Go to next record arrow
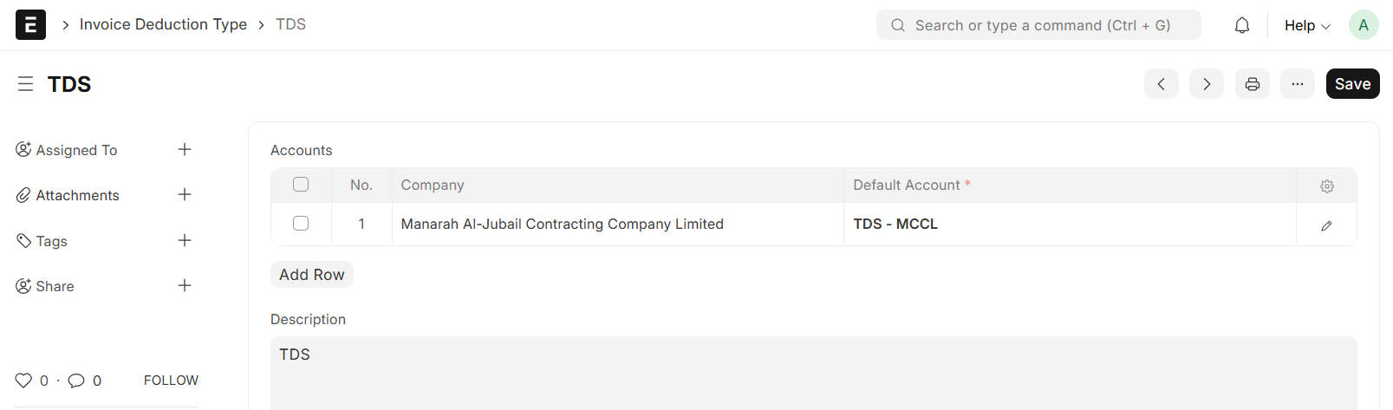1393x410 pixels. point(1207,84)
